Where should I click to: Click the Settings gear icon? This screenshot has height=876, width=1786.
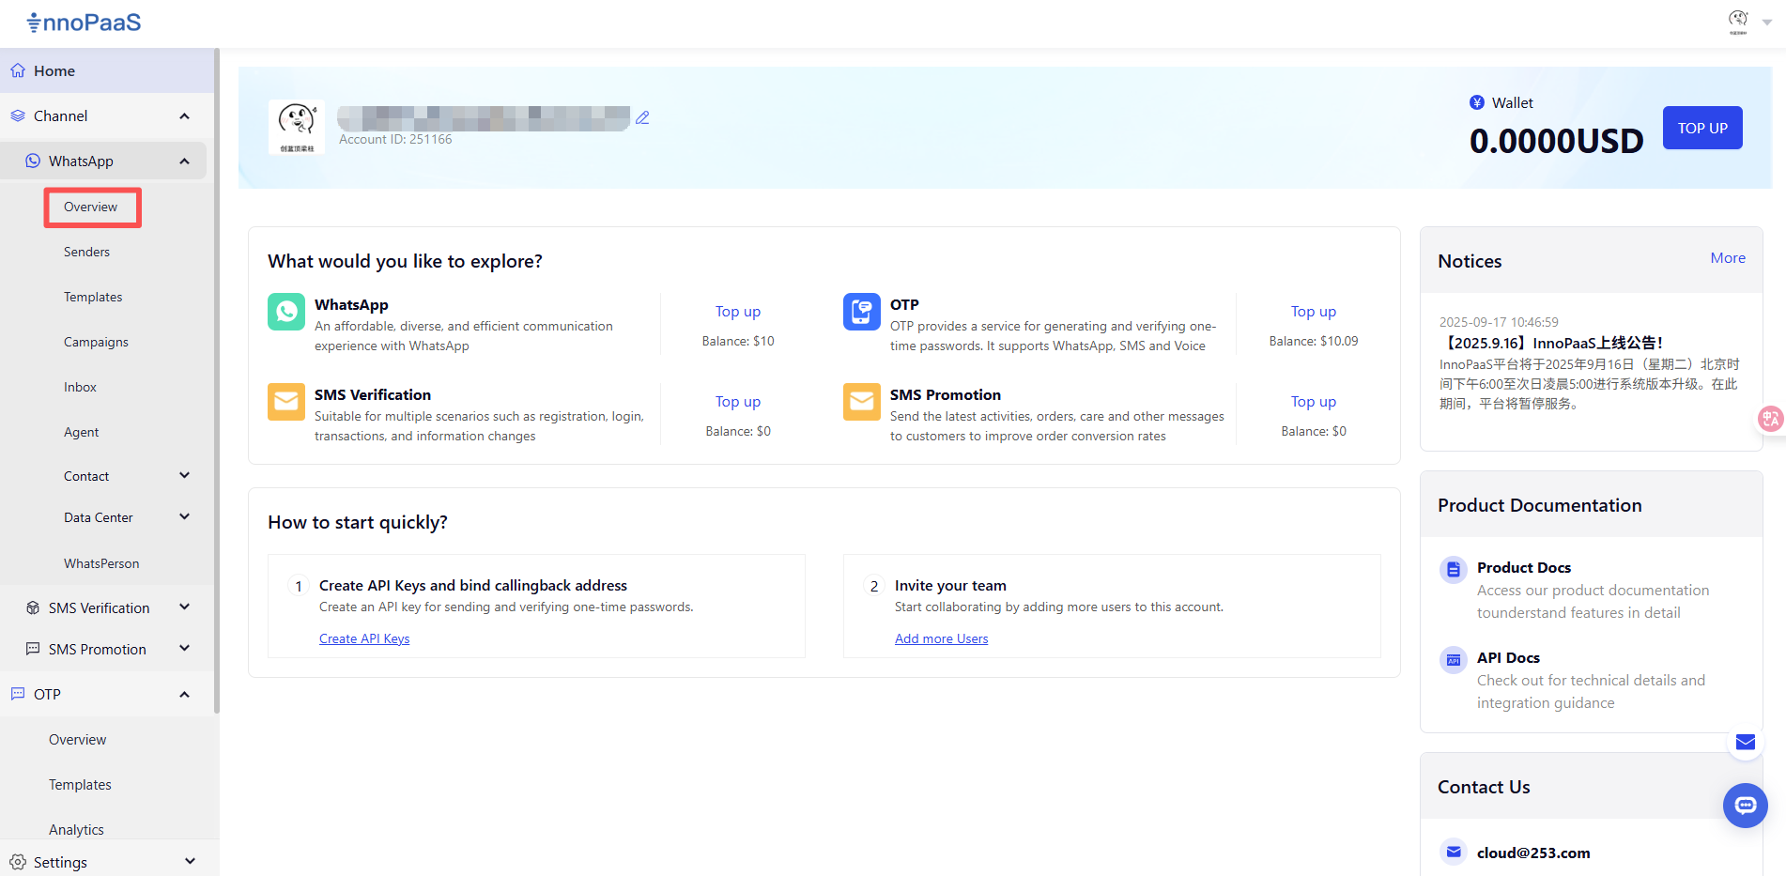coord(18,862)
